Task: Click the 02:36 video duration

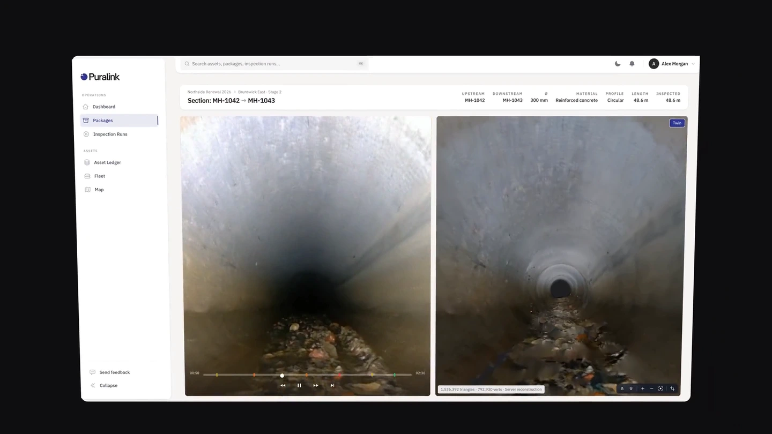Action: click(x=420, y=373)
